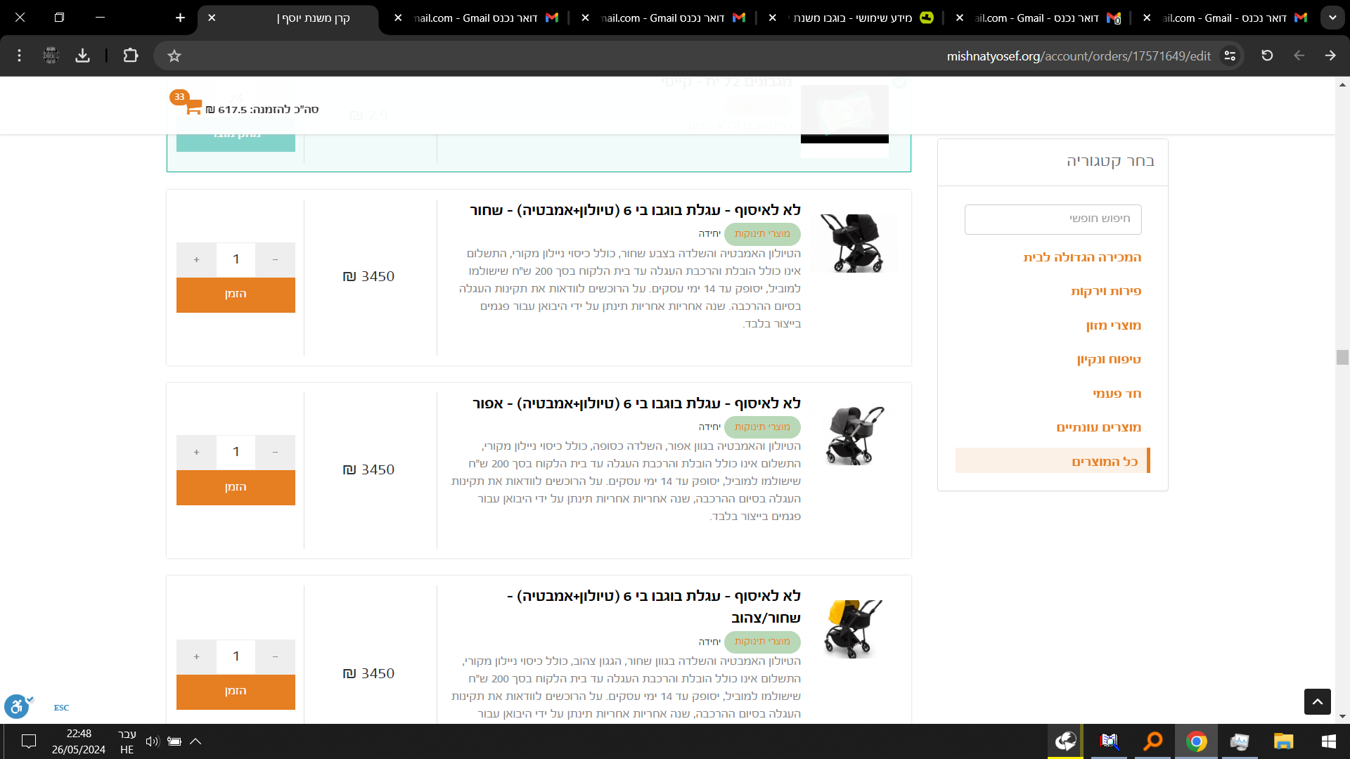Open site information icon in address bar
Viewport: 1350px width, 759px height.
click(x=1230, y=56)
